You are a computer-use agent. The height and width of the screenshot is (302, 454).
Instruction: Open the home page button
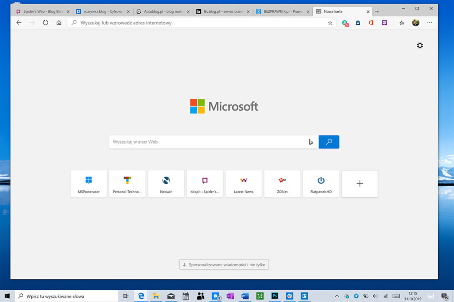click(x=59, y=23)
